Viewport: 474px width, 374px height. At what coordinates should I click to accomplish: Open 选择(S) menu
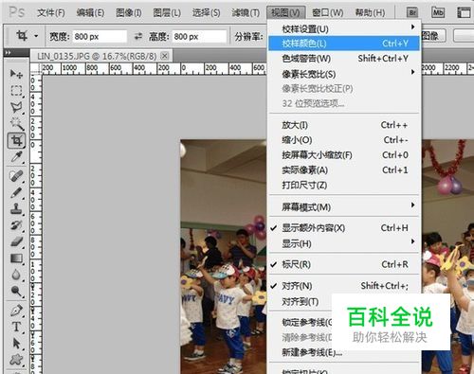pos(206,12)
